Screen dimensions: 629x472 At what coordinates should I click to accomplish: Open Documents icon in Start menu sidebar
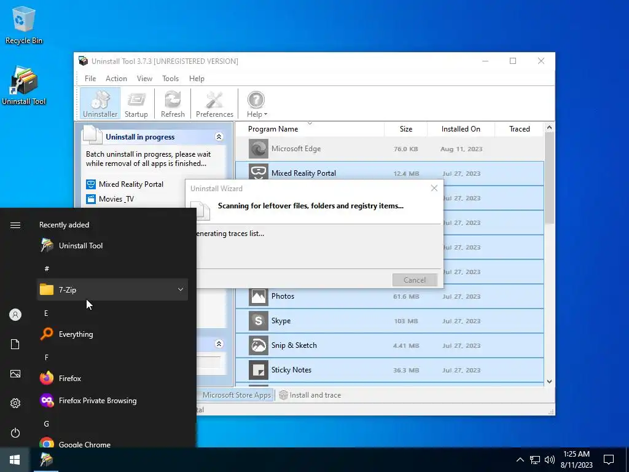pyautogui.click(x=15, y=344)
